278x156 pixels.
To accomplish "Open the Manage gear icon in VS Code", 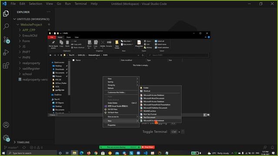I will (x=7, y=138).
